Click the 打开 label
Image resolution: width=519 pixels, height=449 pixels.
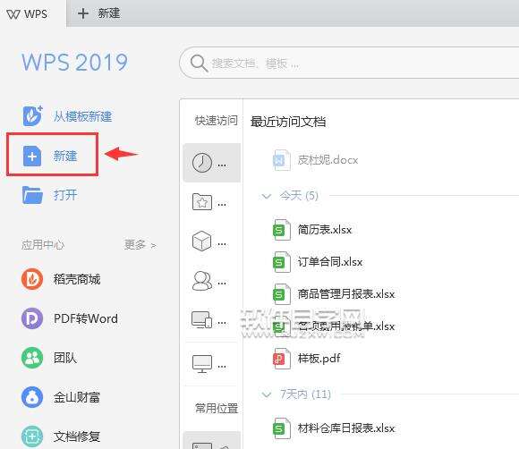click(x=65, y=195)
